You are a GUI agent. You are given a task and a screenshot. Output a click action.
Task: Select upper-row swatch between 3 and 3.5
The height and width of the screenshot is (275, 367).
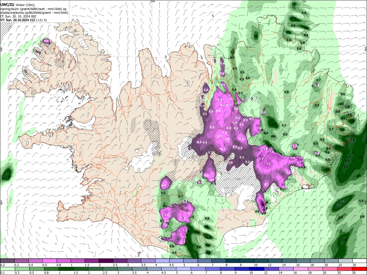tap(134, 261)
